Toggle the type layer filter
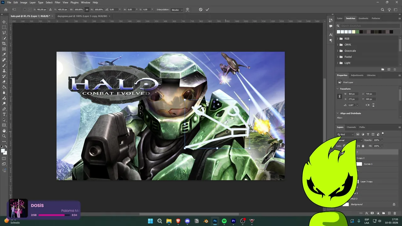The width and height of the screenshot is (402, 226). tap(368, 134)
